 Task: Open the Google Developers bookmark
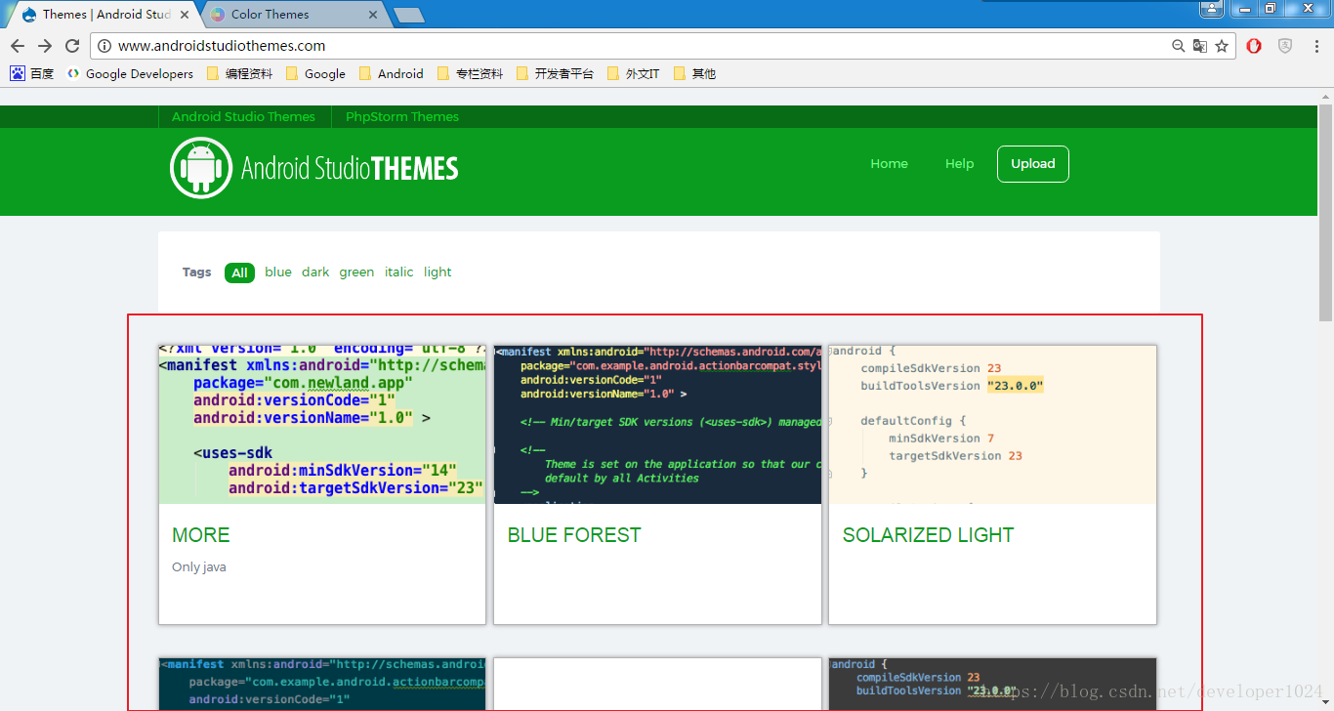click(x=130, y=73)
